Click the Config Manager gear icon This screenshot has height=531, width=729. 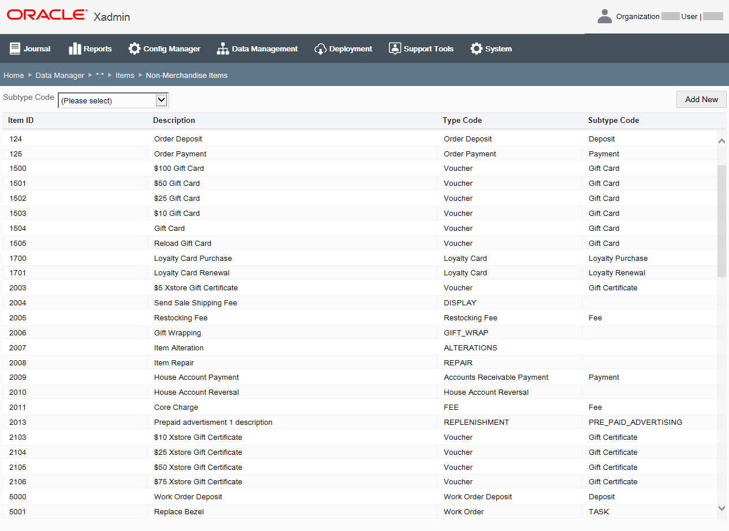[x=135, y=48]
